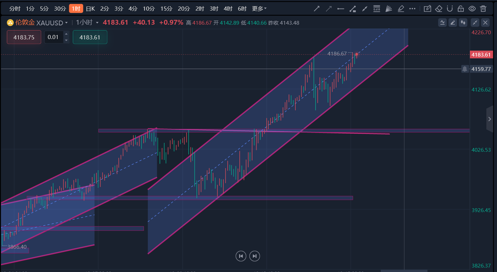Viewport: 497px width, 272px height.
Task: Delete all drawings with trash icon
Action: (483, 9)
